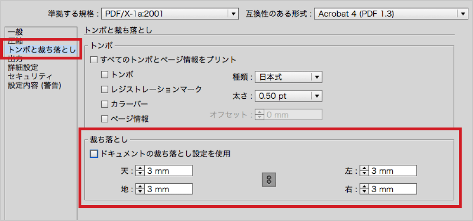Select 詳細設定 in the left category list

point(23,68)
